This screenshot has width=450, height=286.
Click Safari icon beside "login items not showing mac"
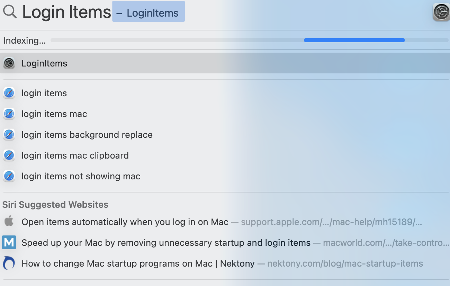click(x=9, y=176)
